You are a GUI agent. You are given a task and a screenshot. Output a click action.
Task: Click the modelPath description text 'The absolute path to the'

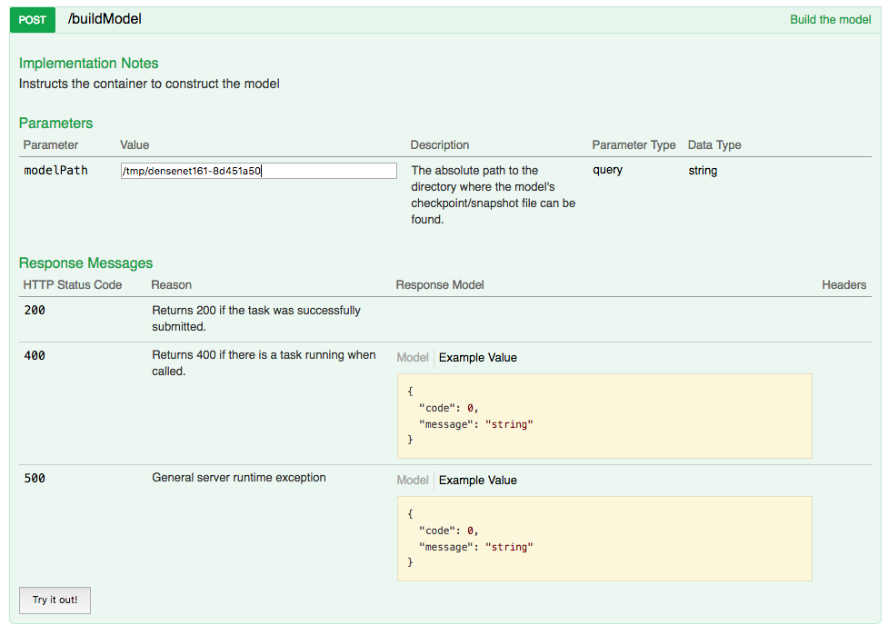[x=474, y=171]
